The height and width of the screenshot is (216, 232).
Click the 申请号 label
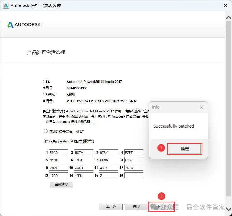pyautogui.click(x=48, y=101)
